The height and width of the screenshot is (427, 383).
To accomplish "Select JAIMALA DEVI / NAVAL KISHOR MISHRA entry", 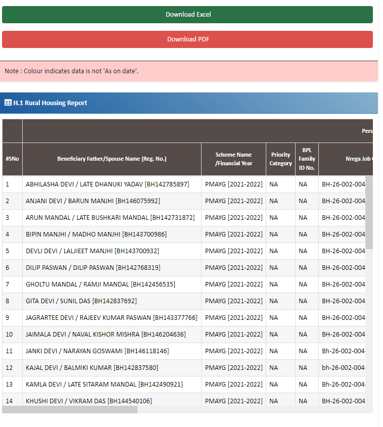I will pos(106,334).
